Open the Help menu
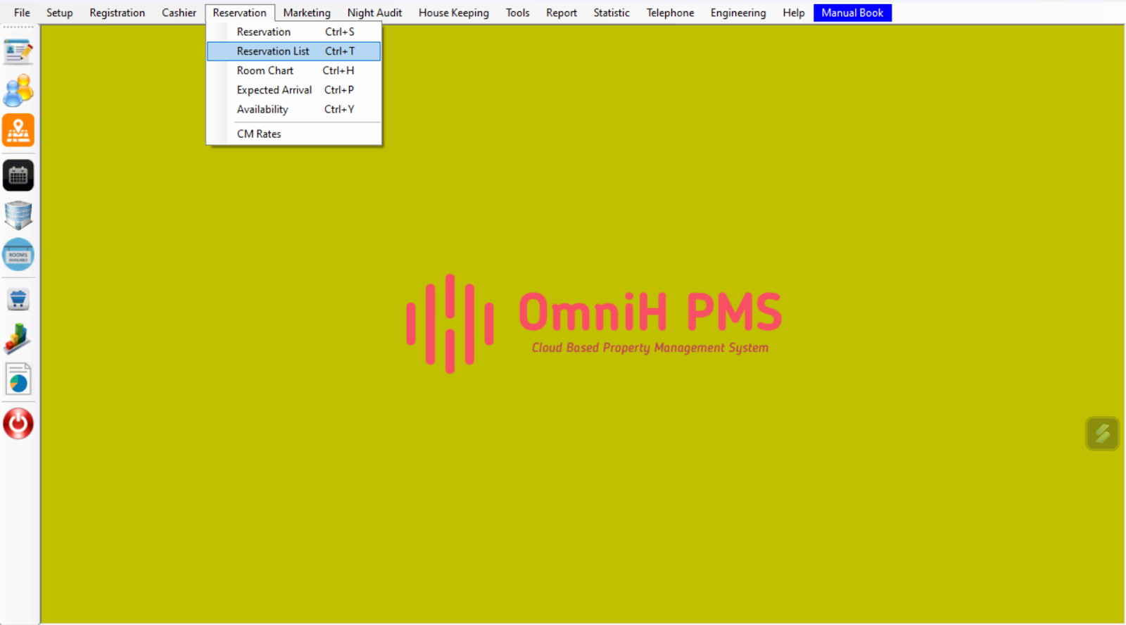Screen dimensions: 1126x625 (x=794, y=13)
